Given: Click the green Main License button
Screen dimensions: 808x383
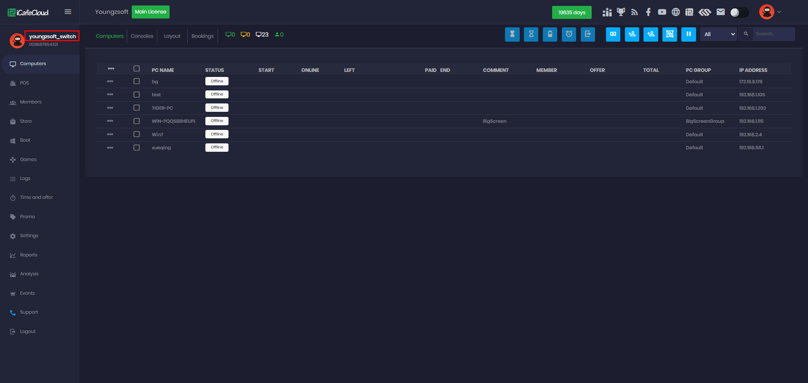Looking at the screenshot, I should [x=150, y=12].
